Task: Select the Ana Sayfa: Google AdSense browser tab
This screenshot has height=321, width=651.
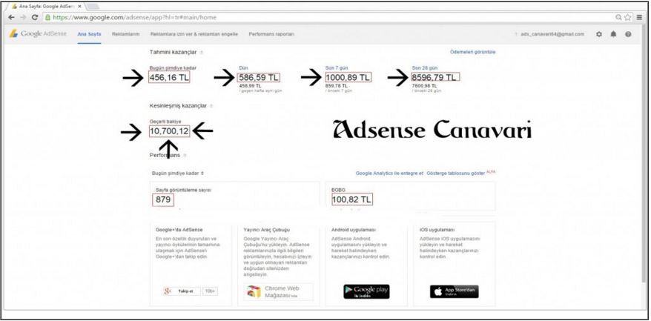Action: tap(47, 7)
